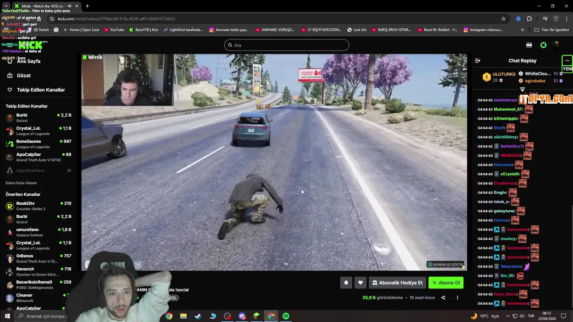The height and width of the screenshot is (322, 573).
Task: Click the green Abone Ol button
Action: pyautogui.click(x=446, y=283)
